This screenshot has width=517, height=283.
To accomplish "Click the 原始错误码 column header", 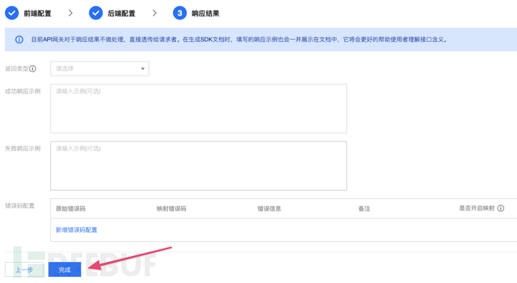I will point(70,209).
